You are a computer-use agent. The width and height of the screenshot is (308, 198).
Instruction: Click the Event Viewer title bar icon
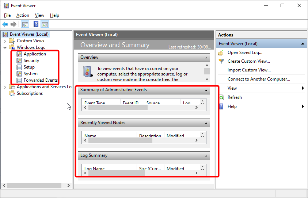(6, 6)
